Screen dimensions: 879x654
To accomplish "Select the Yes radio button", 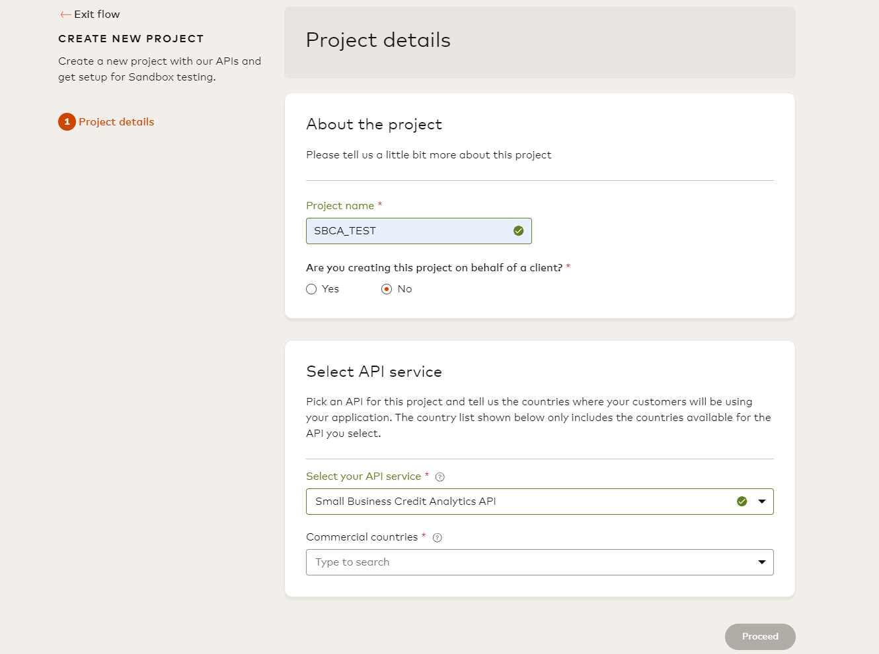I will 311,289.
